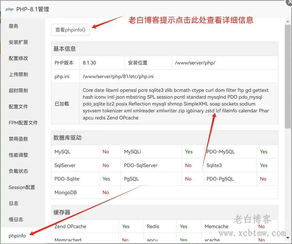Open the 超时限制 settings

tap(18, 91)
